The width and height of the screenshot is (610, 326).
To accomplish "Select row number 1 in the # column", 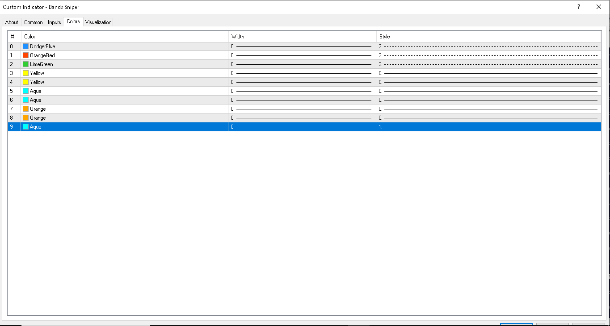I will (x=14, y=55).
